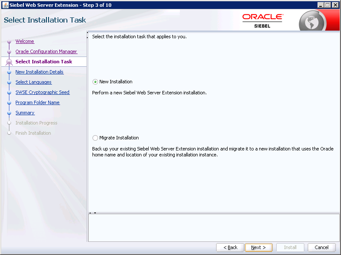Go to the Welcome step link

pos(25,41)
